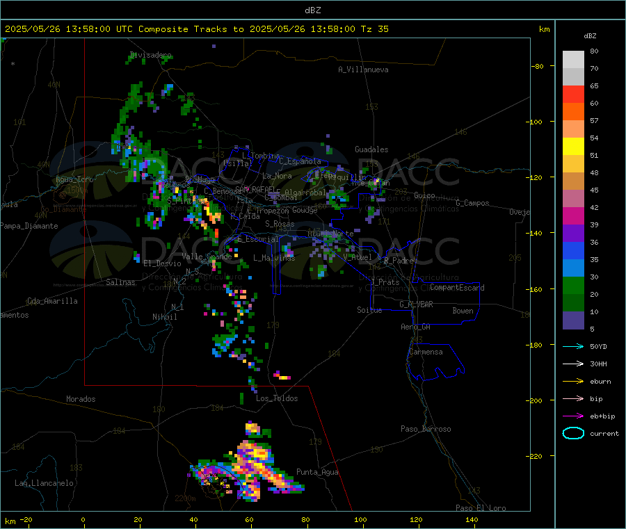Click the 'Guico' map label
Screen dimensions: 626x529
coord(424,195)
